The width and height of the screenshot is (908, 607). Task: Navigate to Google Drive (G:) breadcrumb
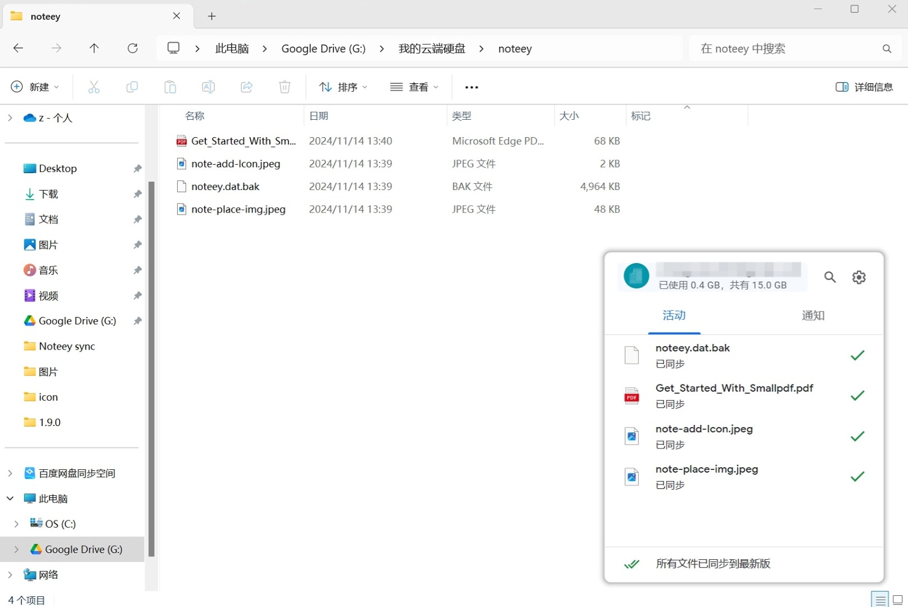click(x=323, y=49)
